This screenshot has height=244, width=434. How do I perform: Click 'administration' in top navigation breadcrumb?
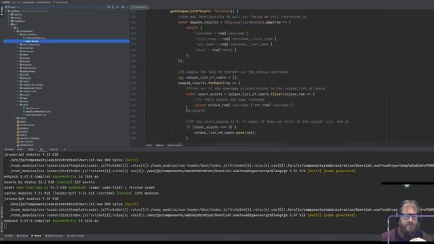(43, 2)
